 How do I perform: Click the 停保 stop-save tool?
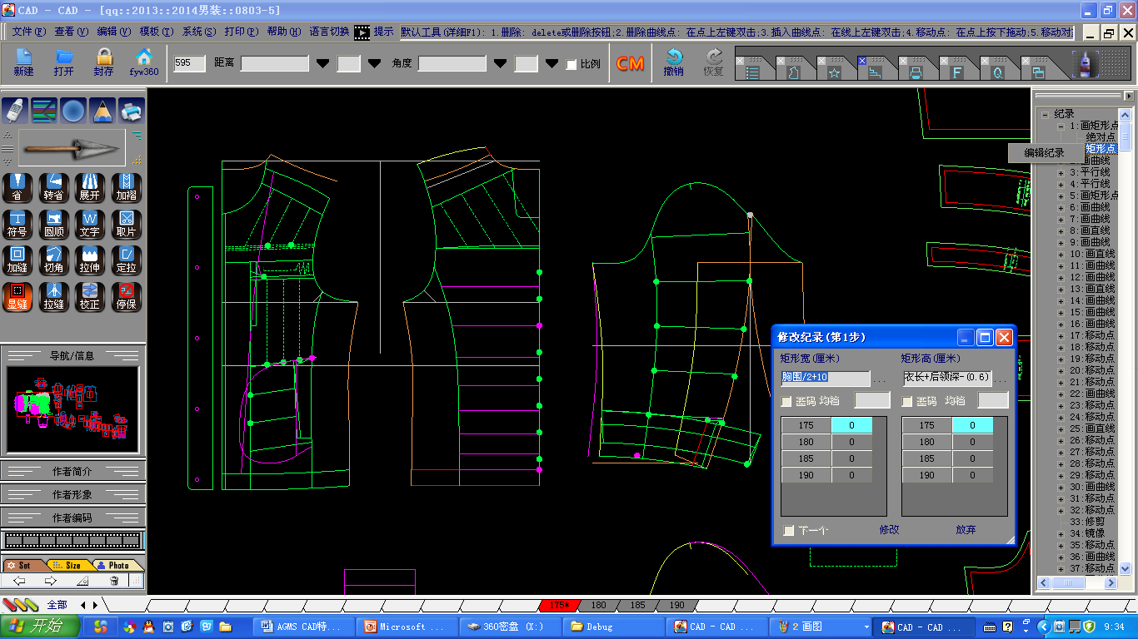click(126, 297)
